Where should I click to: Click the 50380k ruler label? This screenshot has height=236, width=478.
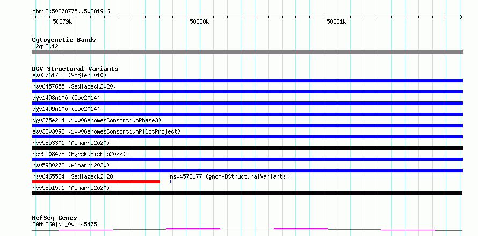click(x=199, y=21)
